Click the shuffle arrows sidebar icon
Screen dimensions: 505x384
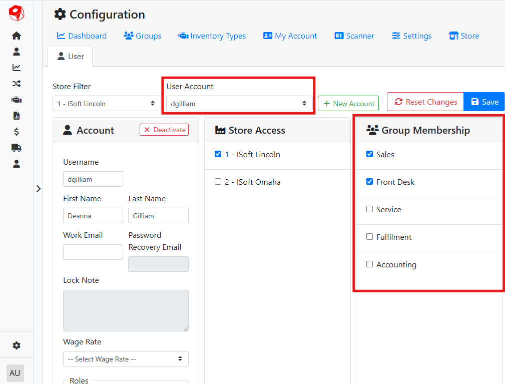[17, 84]
